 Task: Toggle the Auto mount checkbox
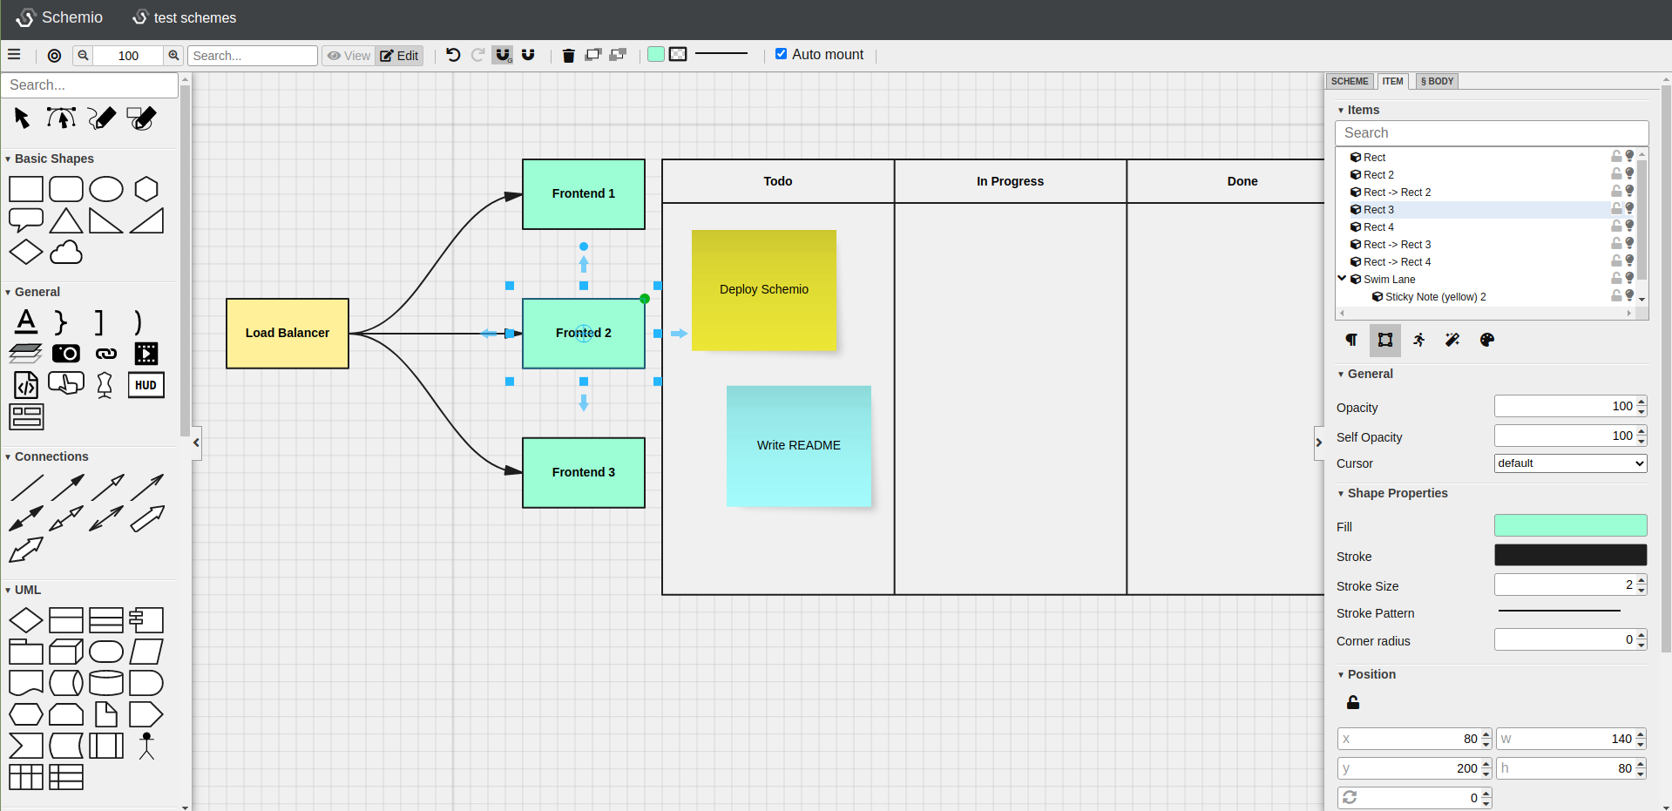click(x=782, y=54)
